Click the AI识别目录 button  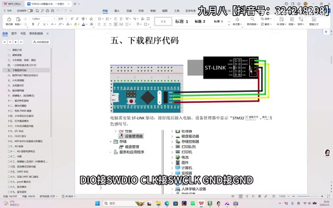[41, 42]
